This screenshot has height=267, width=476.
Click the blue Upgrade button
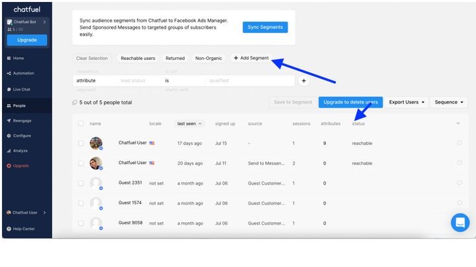click(26, 40)
